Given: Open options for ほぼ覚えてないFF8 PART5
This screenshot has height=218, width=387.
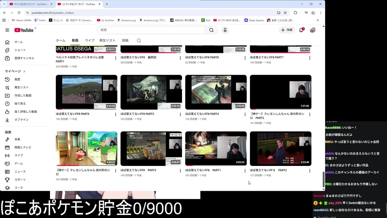Looking at the screenshot, I should click(180, 114).
